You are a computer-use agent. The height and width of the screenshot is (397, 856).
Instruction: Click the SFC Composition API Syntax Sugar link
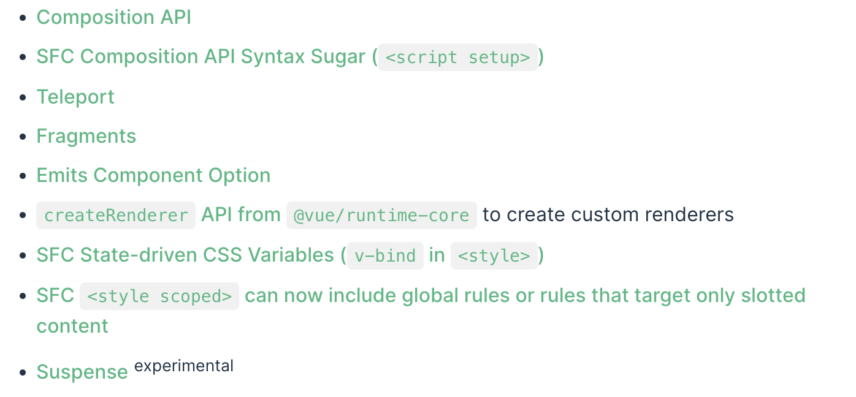tap(201, 57)
